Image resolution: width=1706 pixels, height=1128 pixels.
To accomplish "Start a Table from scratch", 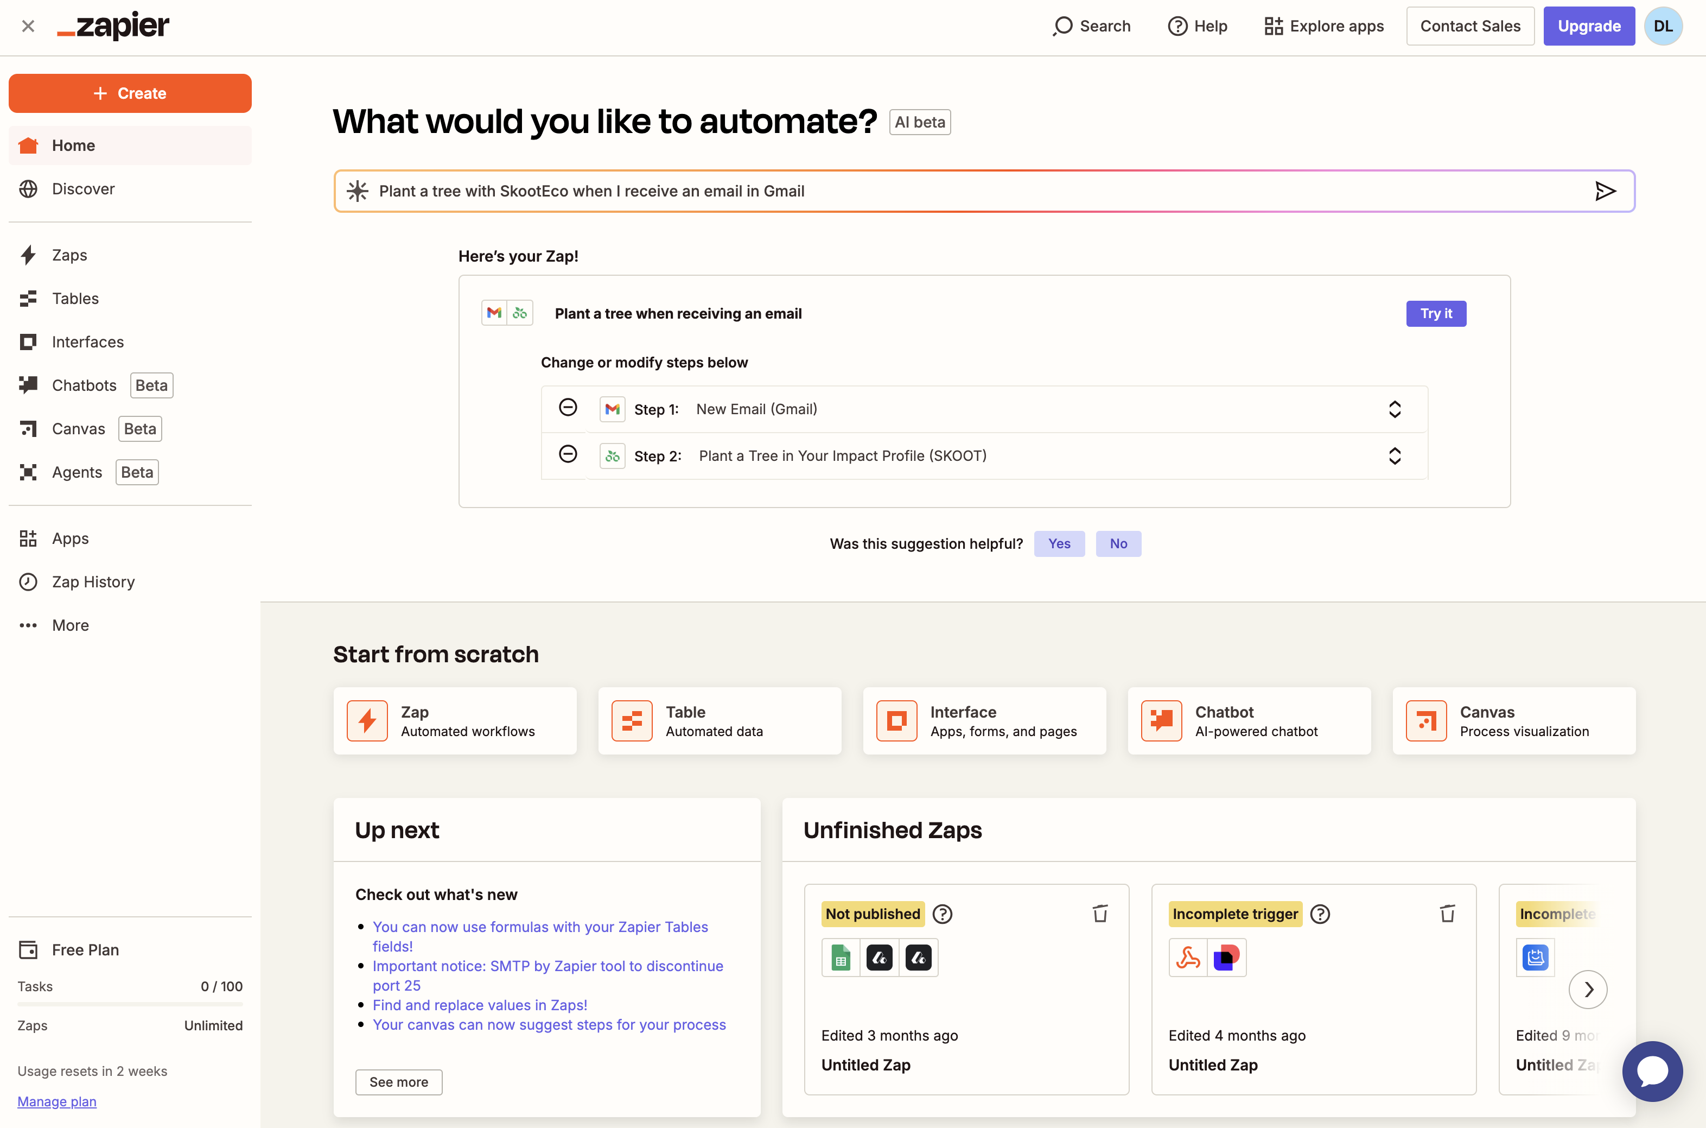I will coord(720,721).
